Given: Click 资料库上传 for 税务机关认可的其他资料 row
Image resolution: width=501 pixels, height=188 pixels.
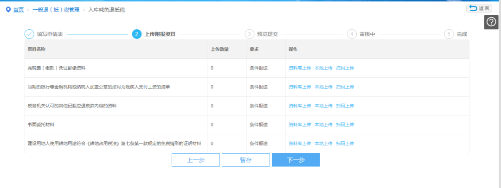Looking at the screenshot, I should pyautogui.click(x=300, y=106).
